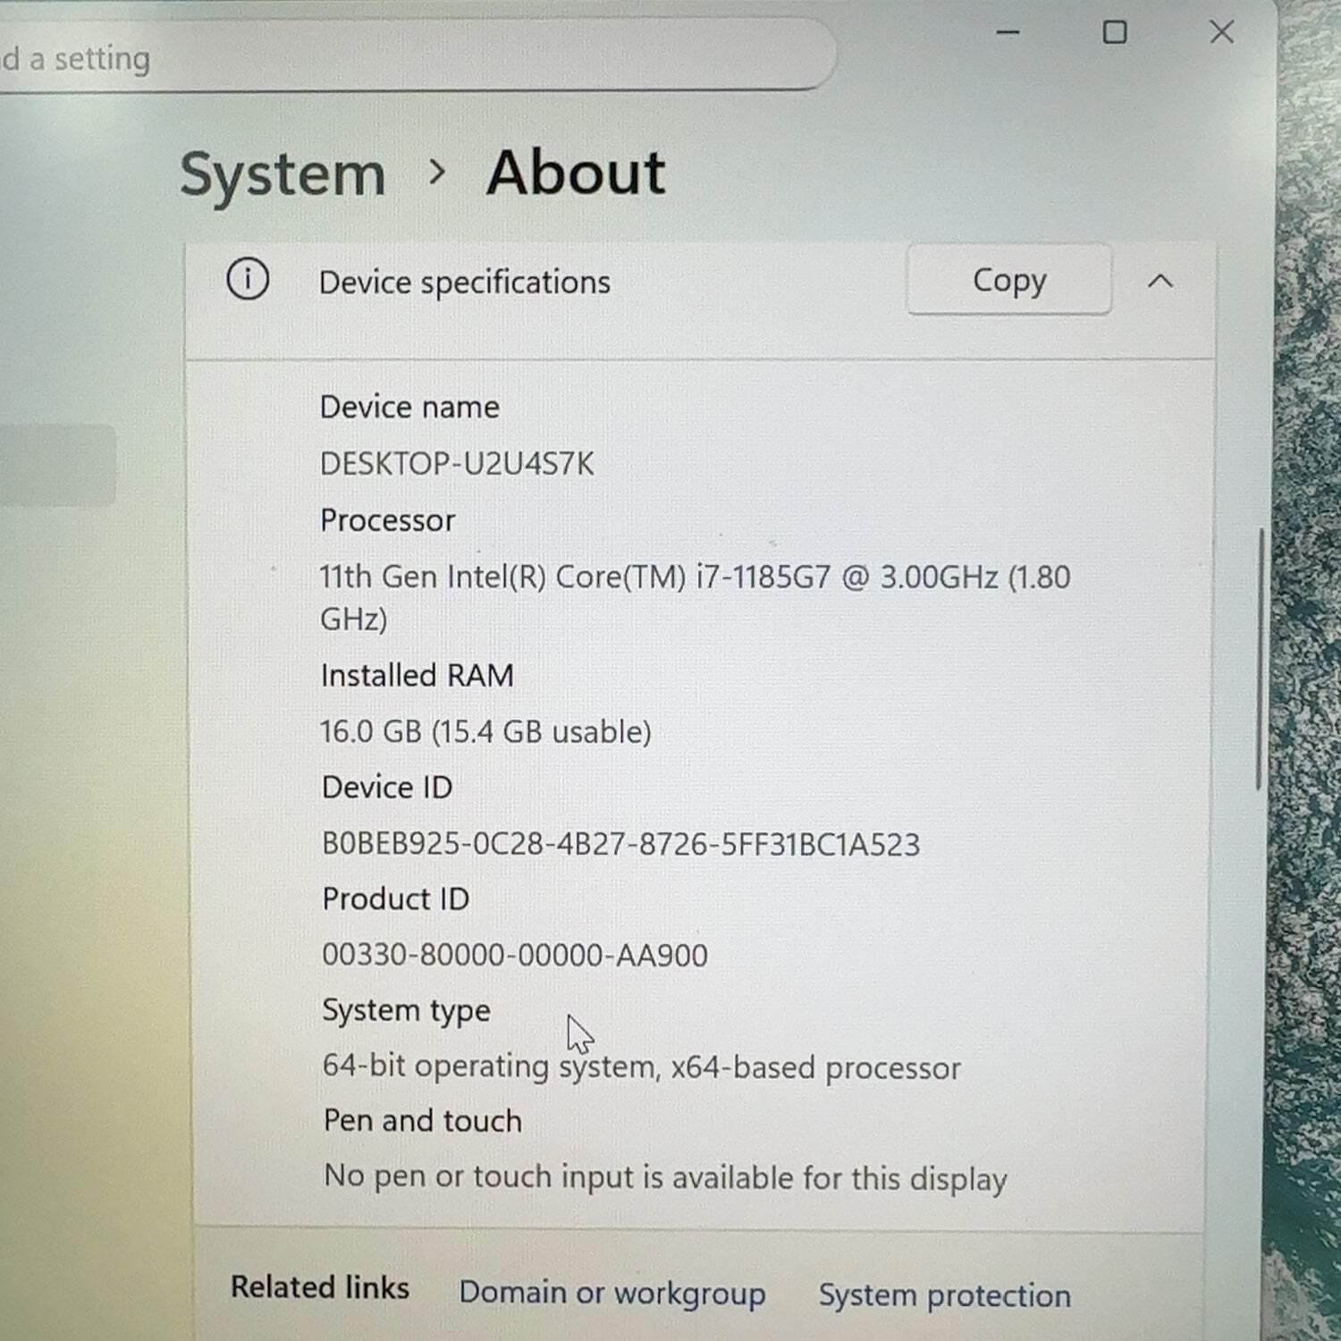Click the 64-bit operating system value

(641, 1067)
